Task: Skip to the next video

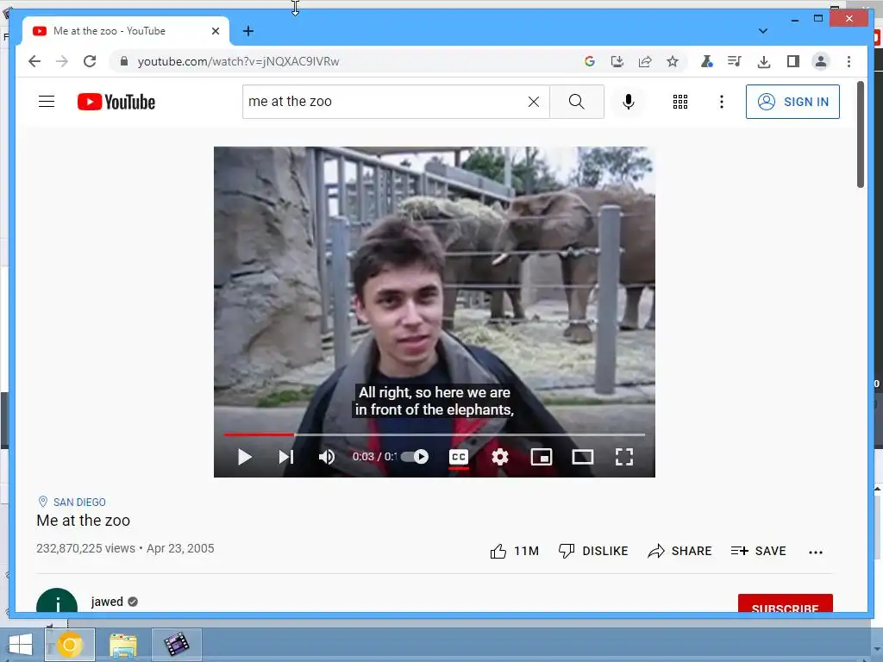Action: click(x=286, y=457)
